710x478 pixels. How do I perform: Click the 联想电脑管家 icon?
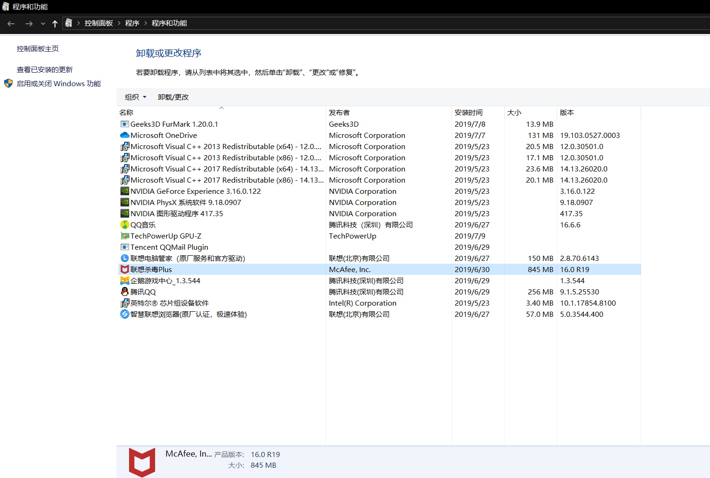click(x=124, y=259)
